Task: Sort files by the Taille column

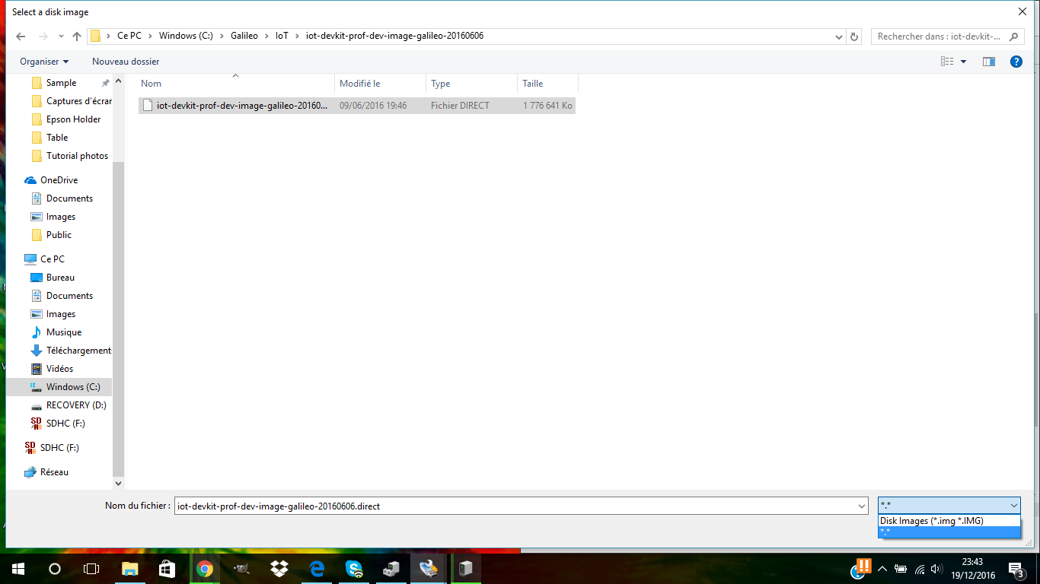Action: point(533,84)
